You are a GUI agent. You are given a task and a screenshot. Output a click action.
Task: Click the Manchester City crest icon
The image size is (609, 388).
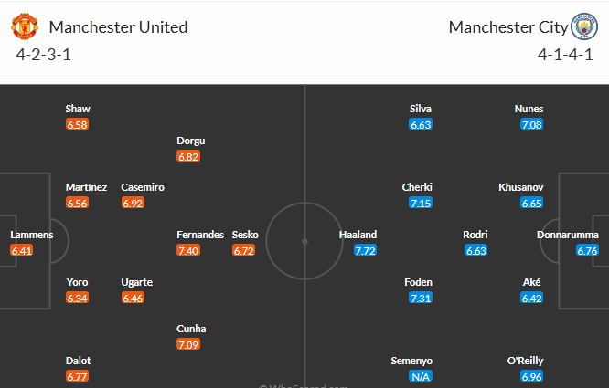583,26
